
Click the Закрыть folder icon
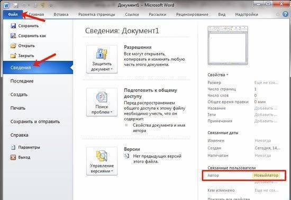click(13, 55)
